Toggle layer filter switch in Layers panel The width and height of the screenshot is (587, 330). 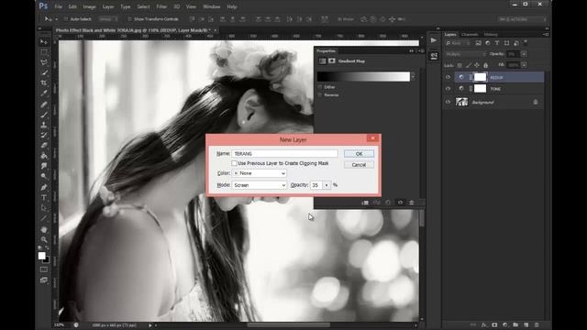click(x=526, y=43)
